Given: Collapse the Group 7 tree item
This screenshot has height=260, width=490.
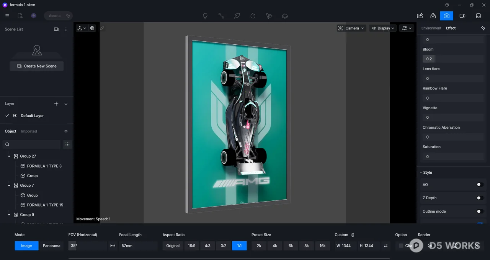Looking at the screenshot, I should 9,186.
